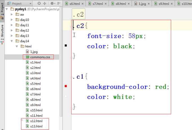Switch to the s7.html editor tab
Screen dimensions: 192x130
click(x=97, y=4)
